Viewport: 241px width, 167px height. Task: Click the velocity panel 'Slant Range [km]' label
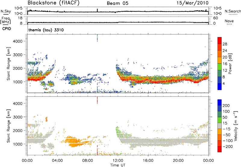tap(8, 126)
